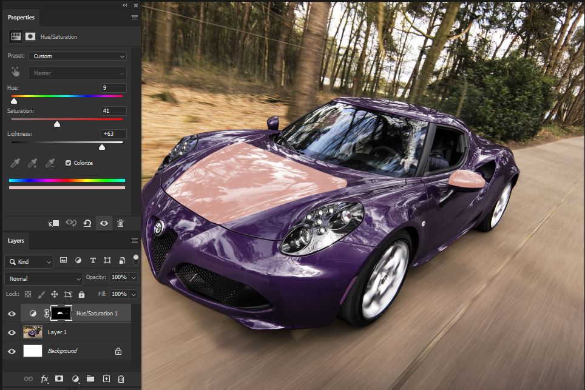Select the targeted adjustment hand tool

(15, 72)
